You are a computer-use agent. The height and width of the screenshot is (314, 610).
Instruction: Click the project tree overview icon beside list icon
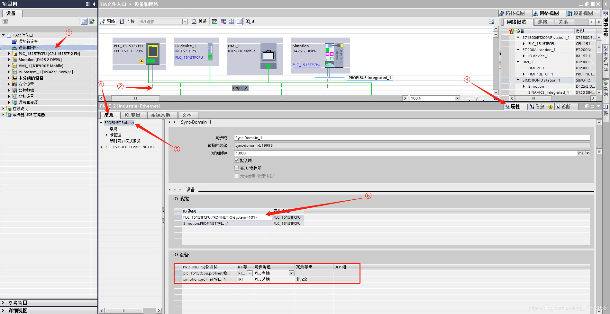tap(92, 21)
